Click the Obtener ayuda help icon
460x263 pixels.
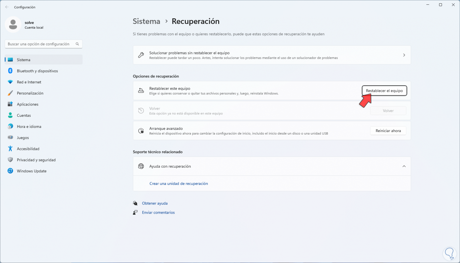[135, 203]
